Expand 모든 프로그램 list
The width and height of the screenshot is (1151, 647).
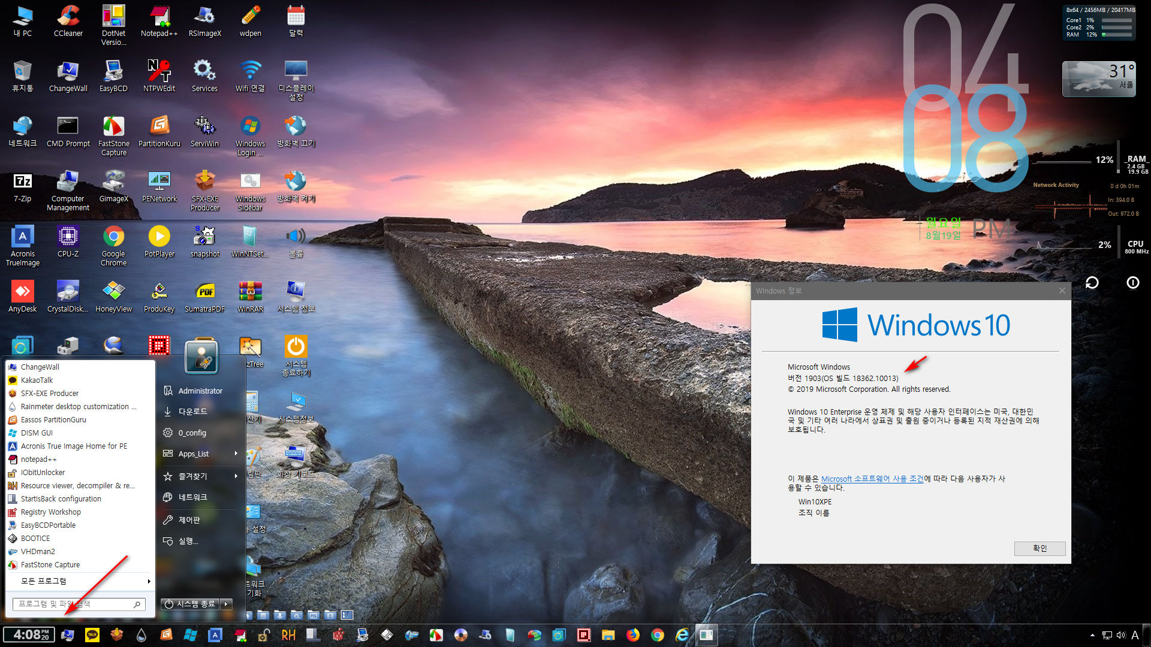click(80, 581)
